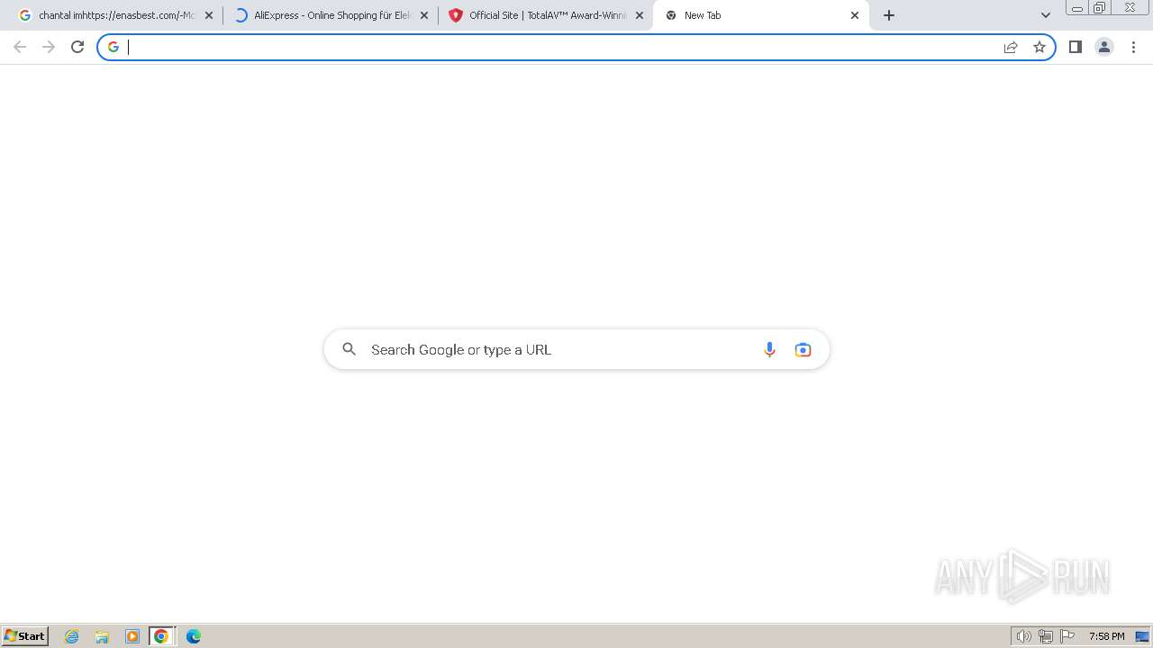This screenshot has height=648, width=1153.
Task: Search by image with the camera icon
Action: tap(803, 349)
